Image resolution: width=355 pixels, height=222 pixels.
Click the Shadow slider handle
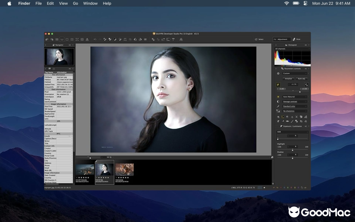click(x=292, y=158)
